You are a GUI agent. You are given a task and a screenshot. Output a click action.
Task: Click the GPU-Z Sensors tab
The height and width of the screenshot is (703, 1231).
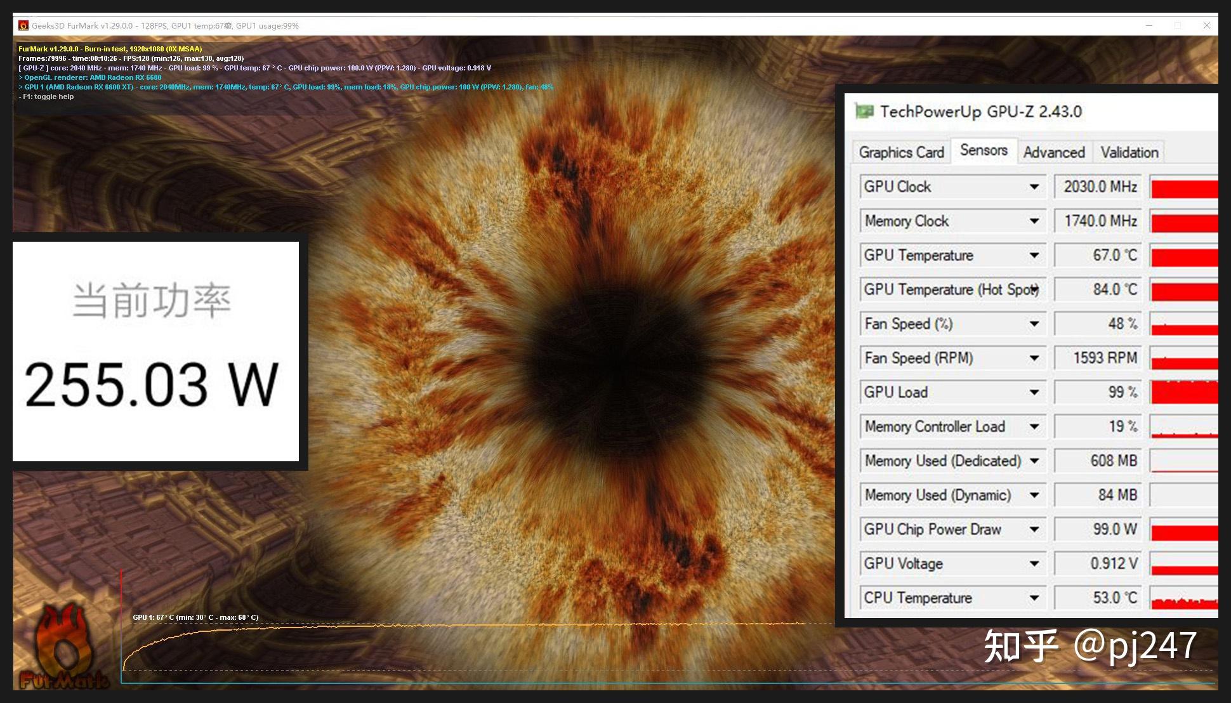tap(982, 151)
